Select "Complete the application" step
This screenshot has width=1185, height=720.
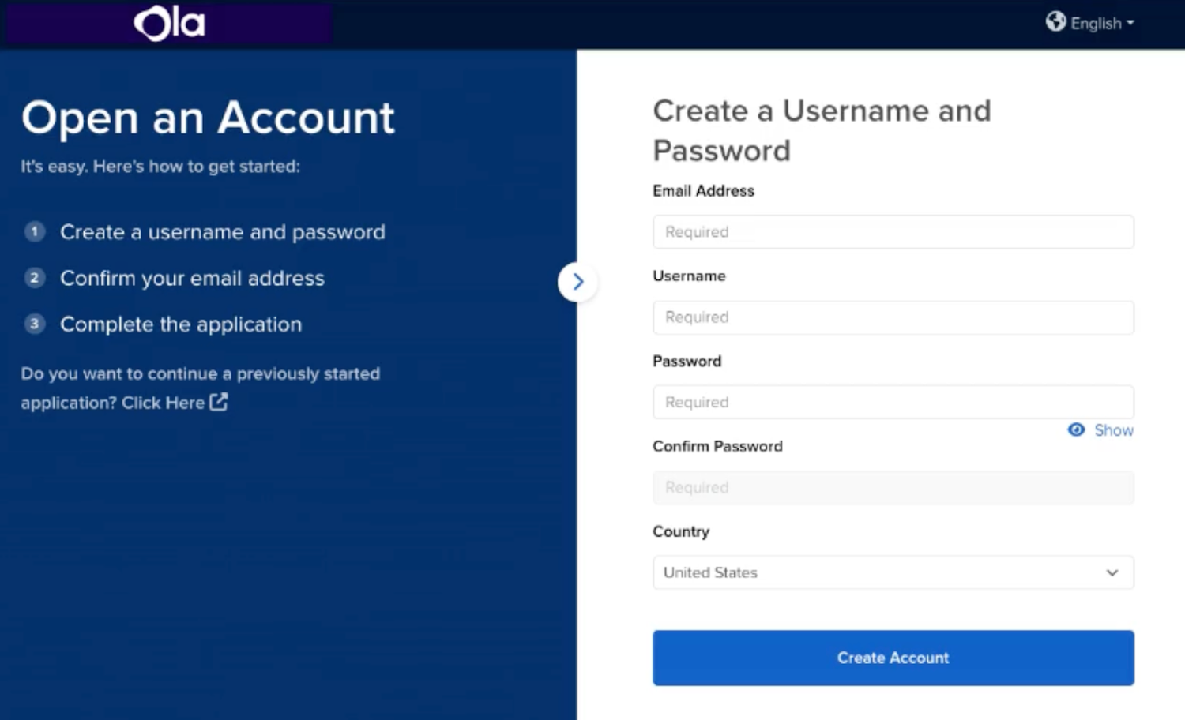point(181,324)
